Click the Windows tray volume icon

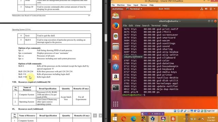195,119
